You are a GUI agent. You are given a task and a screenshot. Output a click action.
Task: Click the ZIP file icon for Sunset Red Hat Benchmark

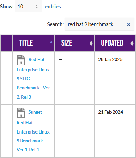[x=21, y=113]
